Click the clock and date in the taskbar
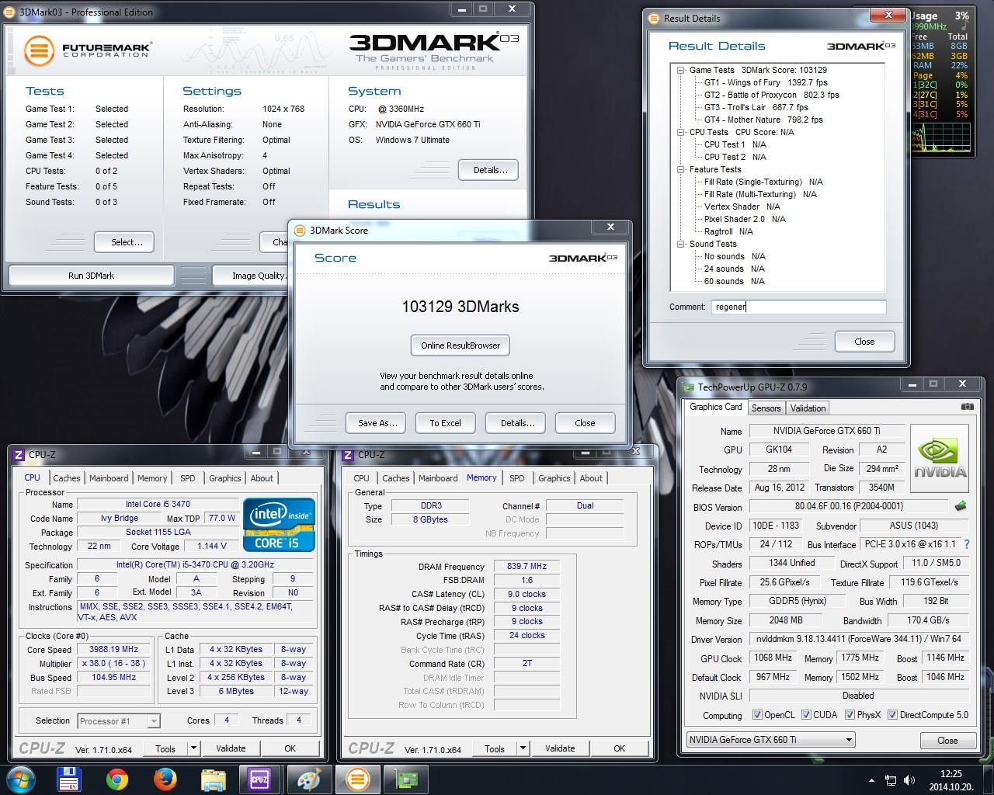The height and width of the screenshot is (795, 994). [x=951, y=779]
